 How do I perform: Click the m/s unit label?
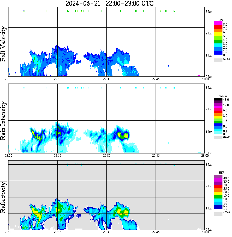click(221, 20)
